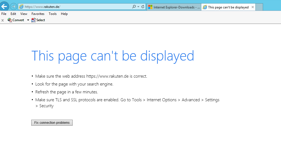This screenshot has width=281, height=152.
Task: Click the Internet Explorer icon in address bar
Action: [21, 7]
